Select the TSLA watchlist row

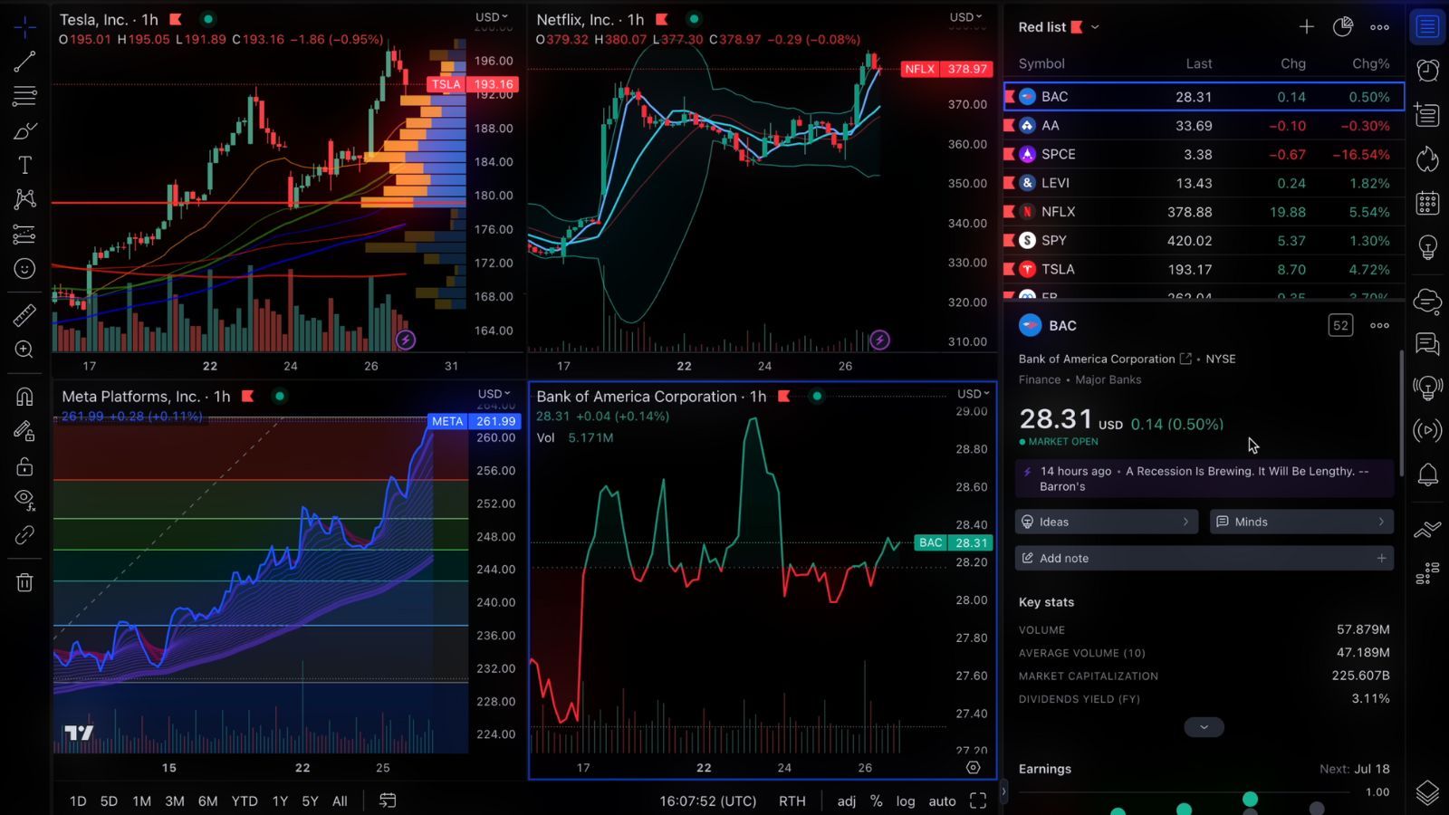1204,269
